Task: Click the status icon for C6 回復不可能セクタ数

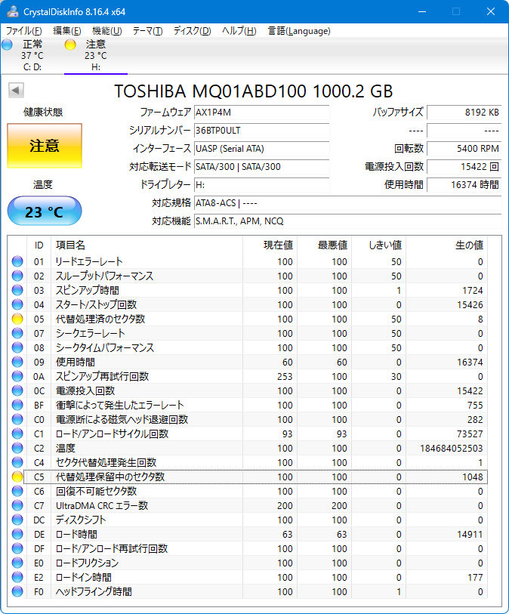Action: 17,491
